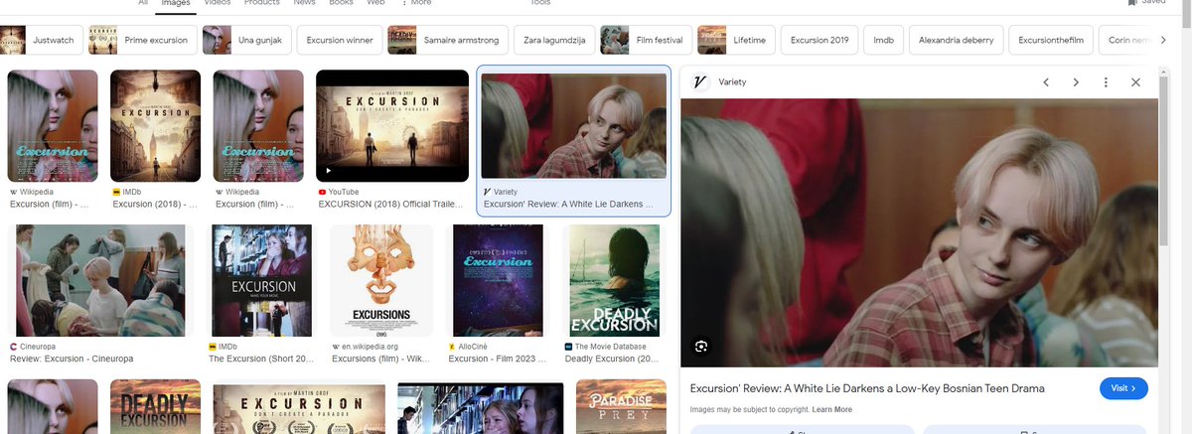Viewport: 1192px width, 434px height.
Task: Select the Una gunjak filter chip
Action: (246, 40)
